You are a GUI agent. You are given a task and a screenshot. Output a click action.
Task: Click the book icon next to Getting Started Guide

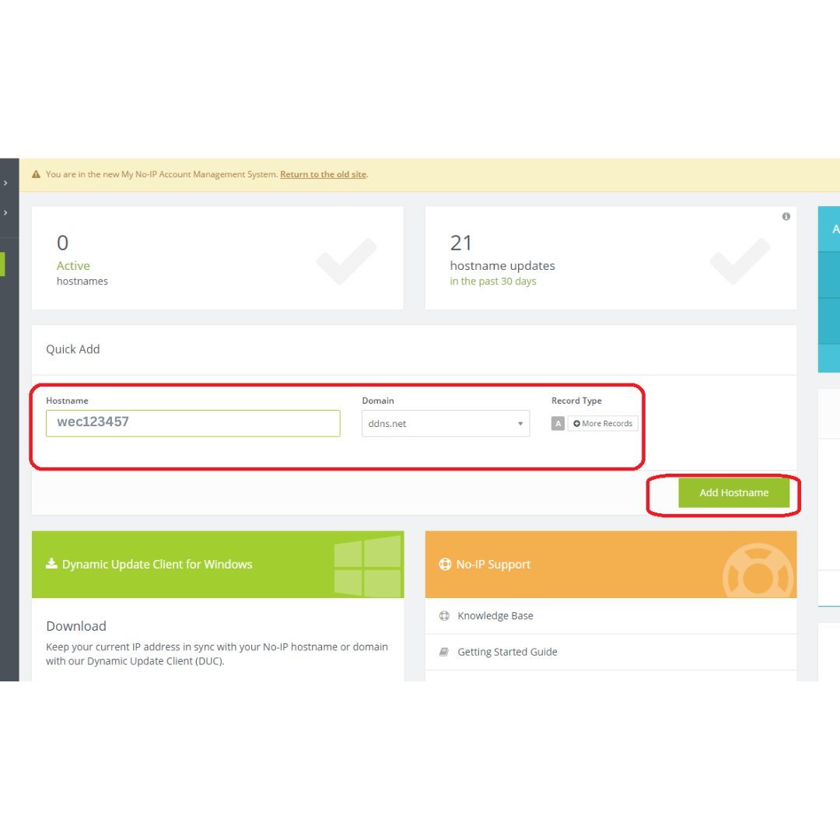pyautogui.click(x=444, y=652)
